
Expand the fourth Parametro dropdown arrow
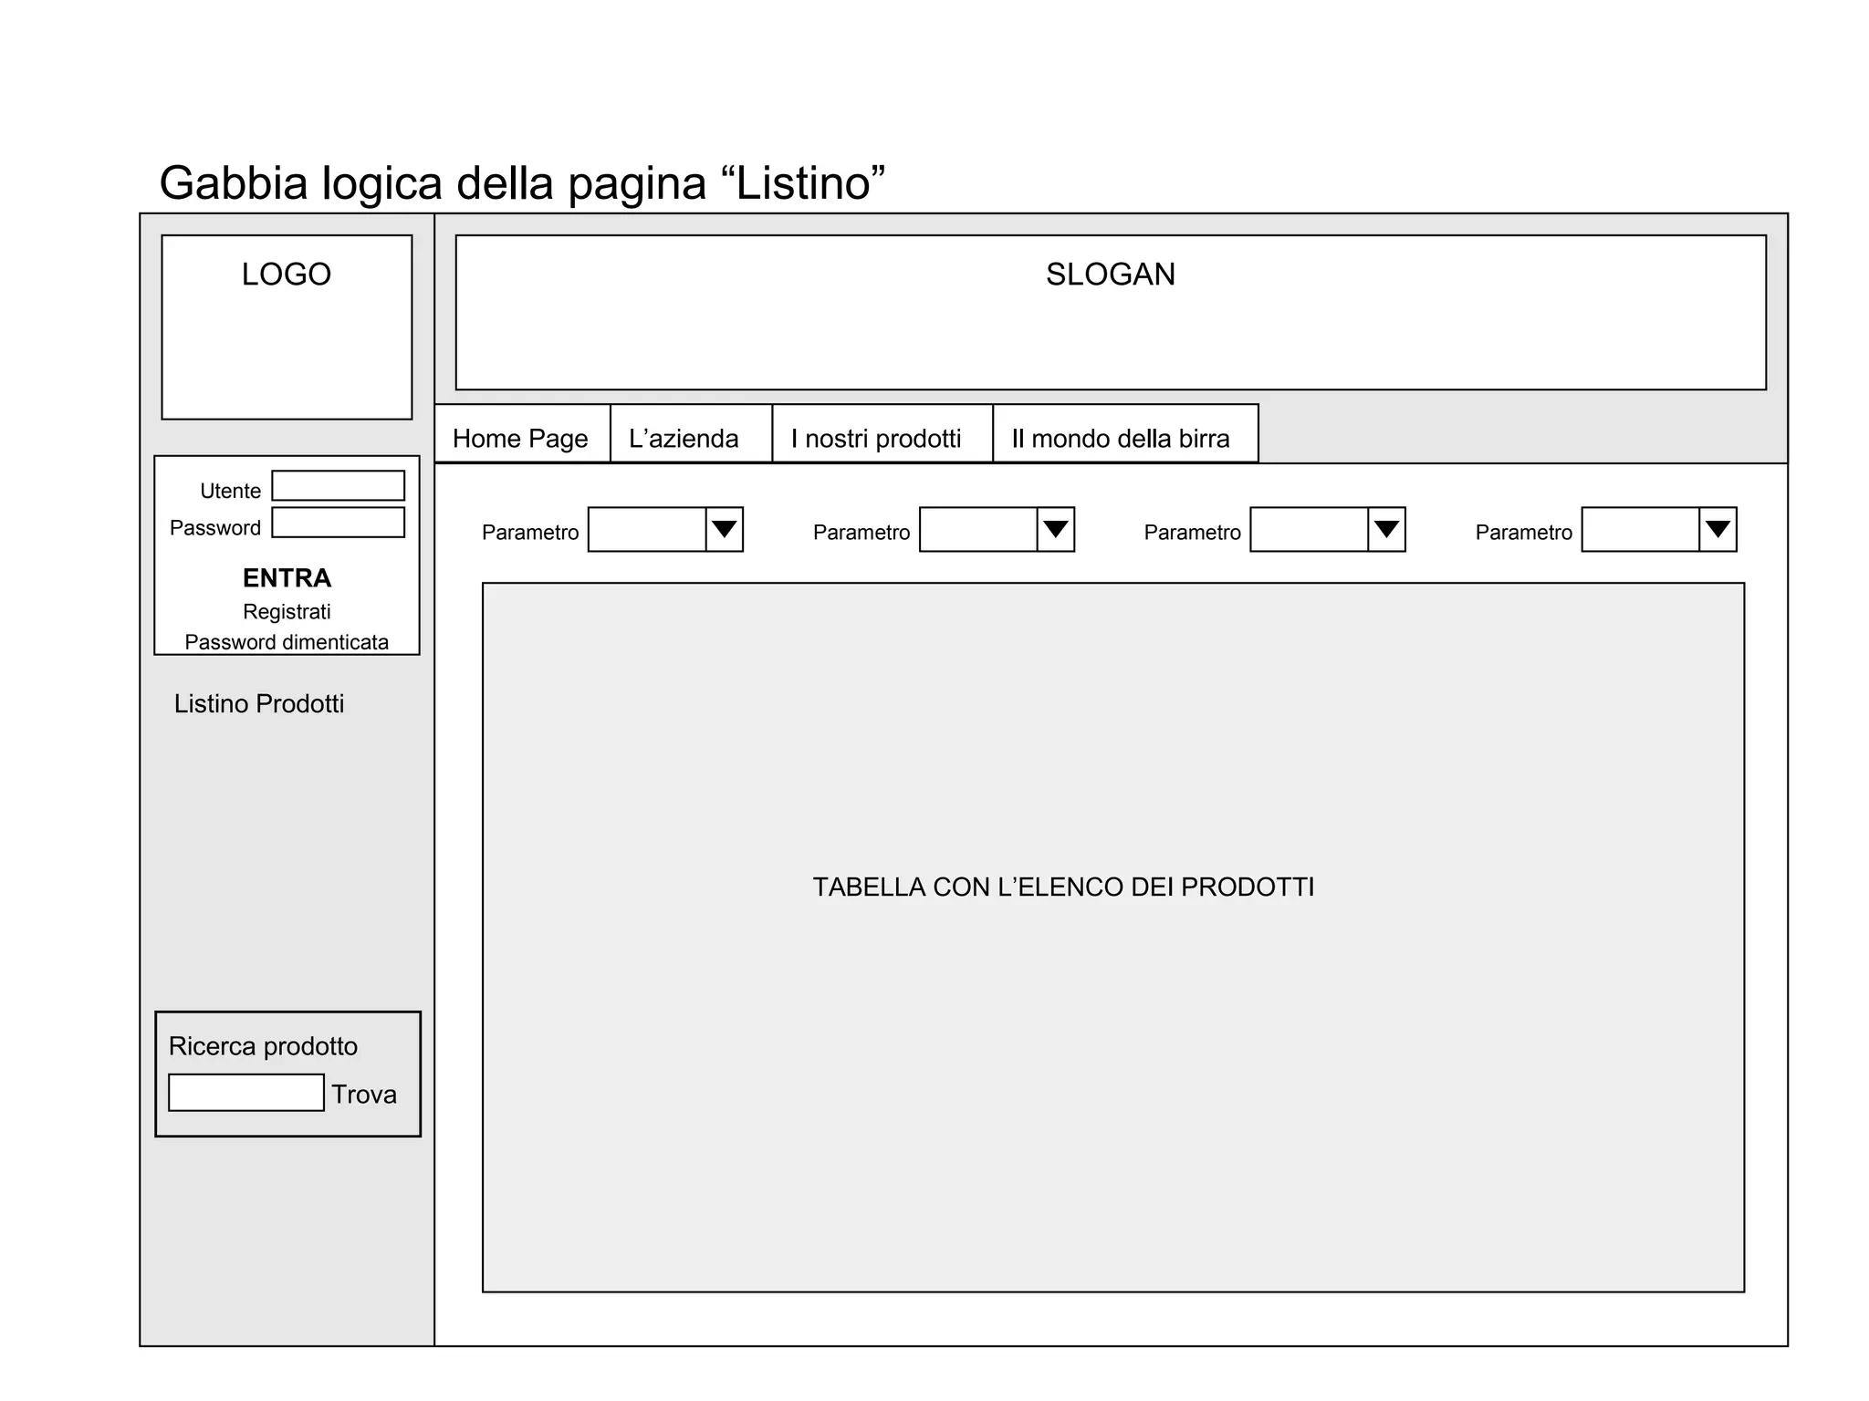click(1718, 530)
